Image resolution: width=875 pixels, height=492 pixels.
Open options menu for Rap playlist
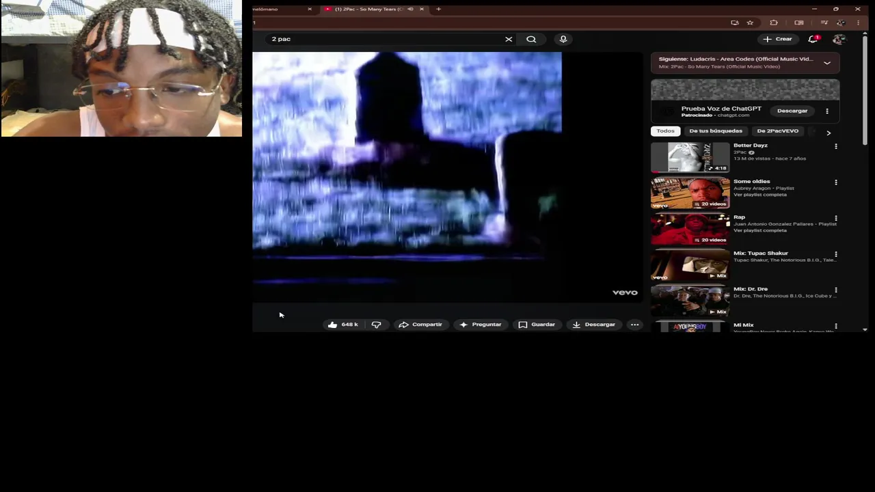(835, 218)
